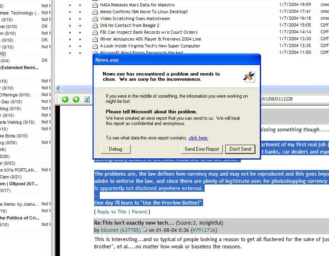Toggle second dot flag for Virginia Tech row
The image size is (329, 256).
tap(80, 46)
